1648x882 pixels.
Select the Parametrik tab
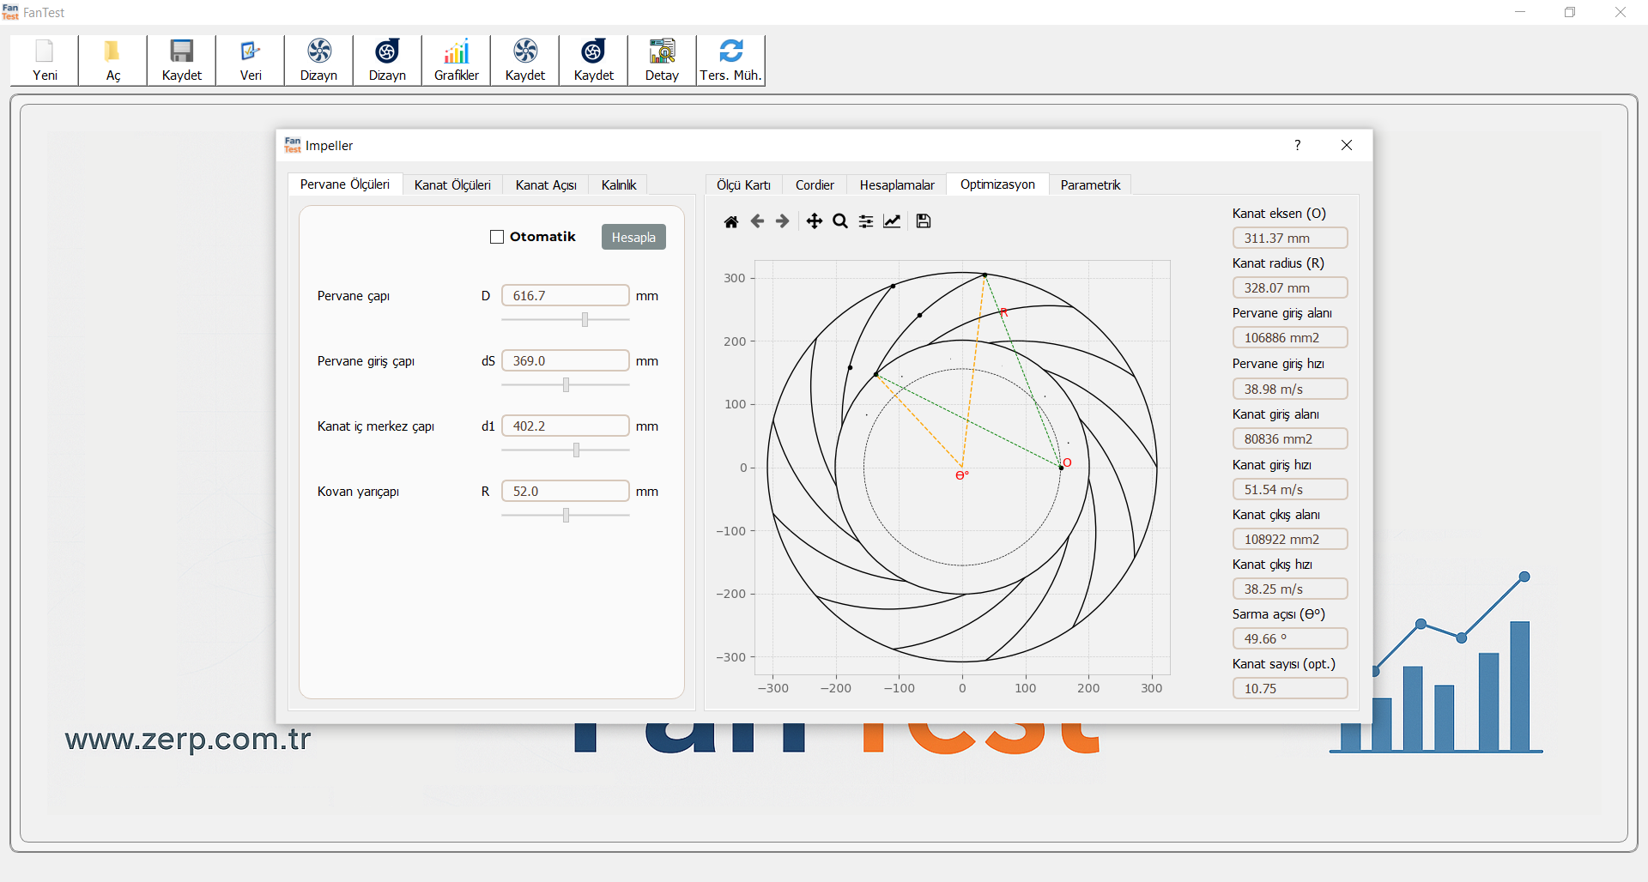1090,185
